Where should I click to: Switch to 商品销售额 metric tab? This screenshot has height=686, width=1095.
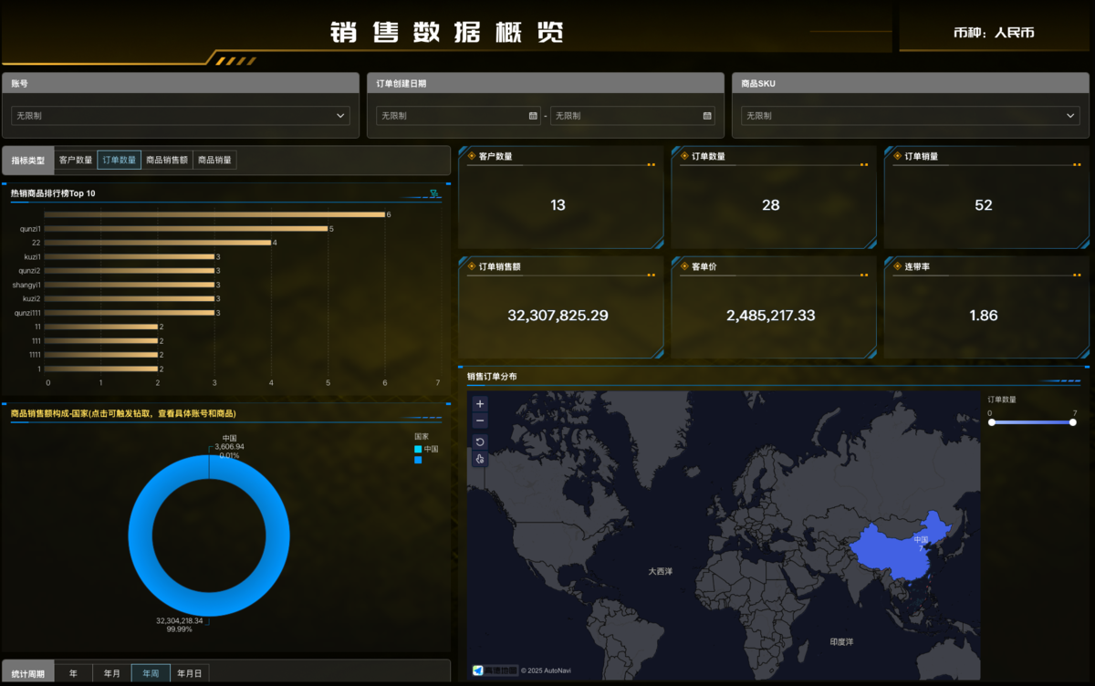[167, 161]
